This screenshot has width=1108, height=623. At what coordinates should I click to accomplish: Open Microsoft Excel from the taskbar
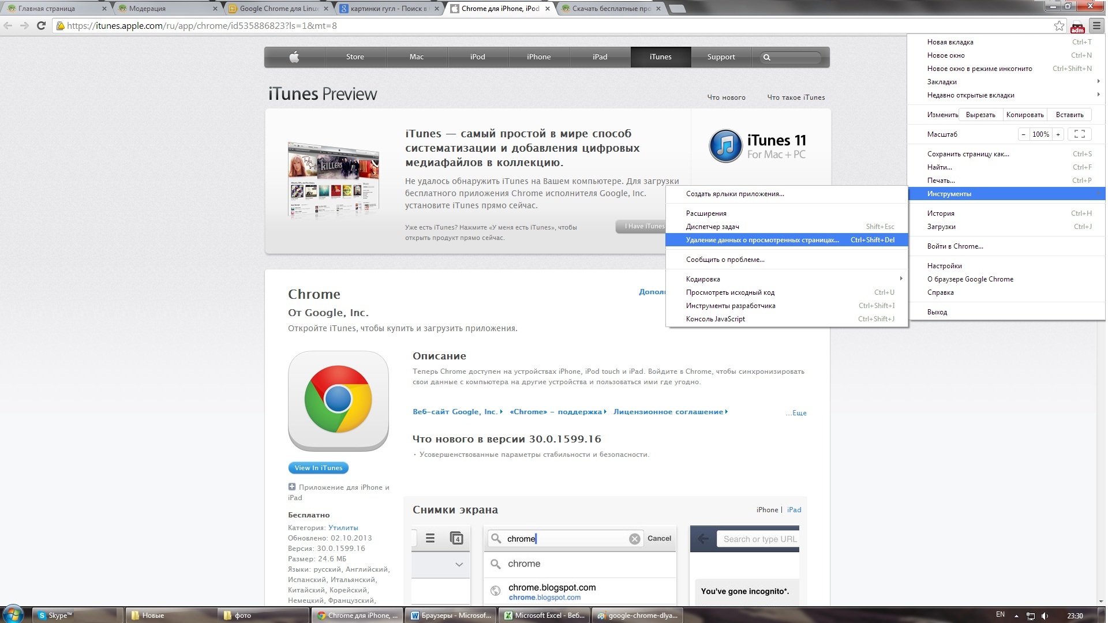click(x=544, y=615)
